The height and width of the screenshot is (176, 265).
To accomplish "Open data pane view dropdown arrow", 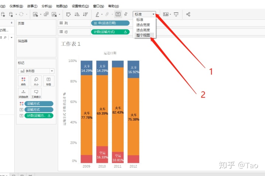I will pos(11,37).
